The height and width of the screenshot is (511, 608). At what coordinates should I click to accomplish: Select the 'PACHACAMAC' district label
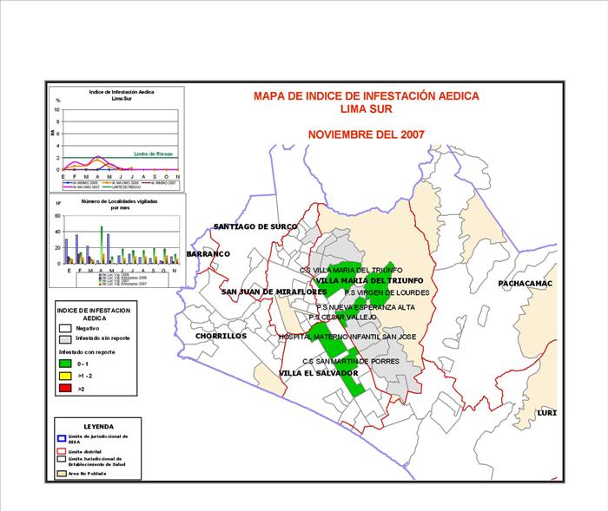pyautogui.click(x=525, y=284)
